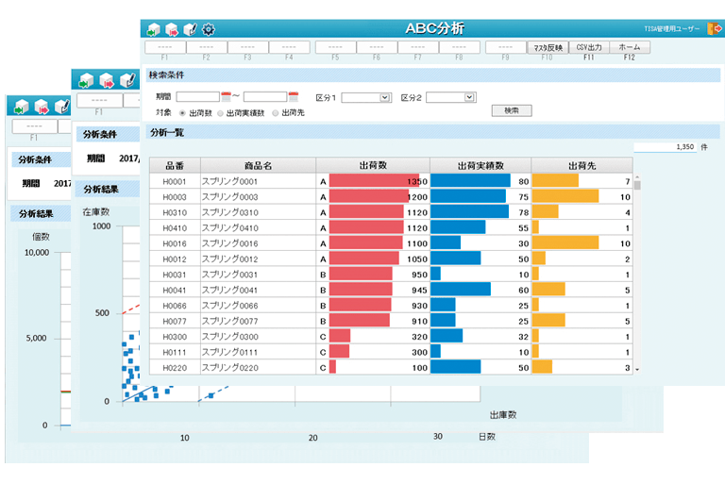Screen dimensions: 725x484
Task: Click the red-arrow shipping box icon in ABC分析 header
Action: [172, 29]
